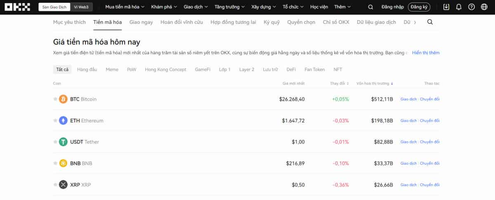
Task: Switch to the "Giao ngay" tab
Action: pyautogui.click(x=140, y=22)
